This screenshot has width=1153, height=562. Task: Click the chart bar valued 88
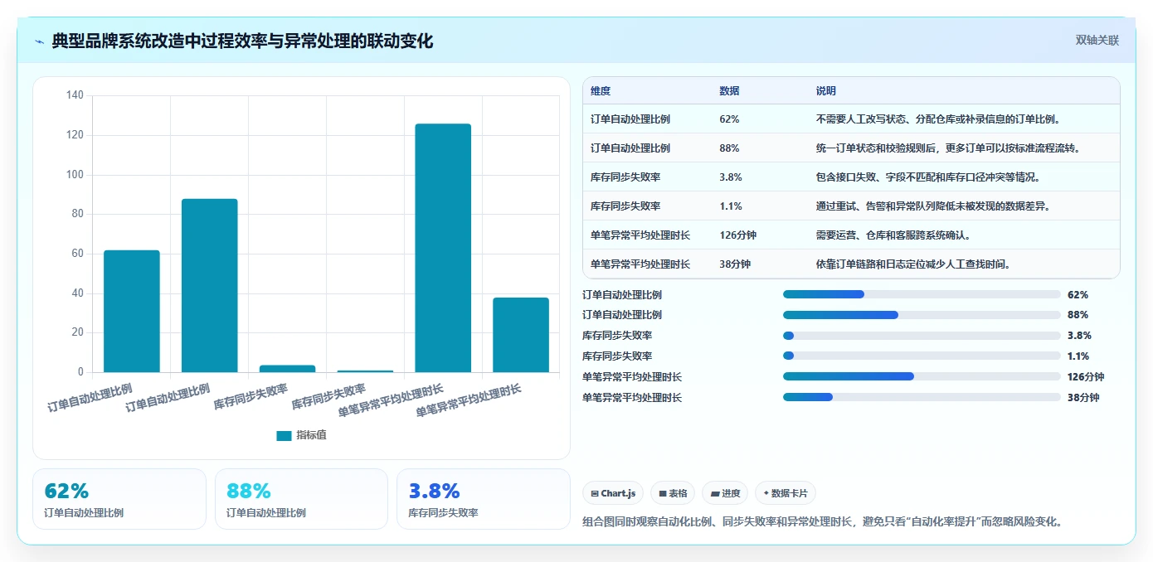[x=210, y=285]
